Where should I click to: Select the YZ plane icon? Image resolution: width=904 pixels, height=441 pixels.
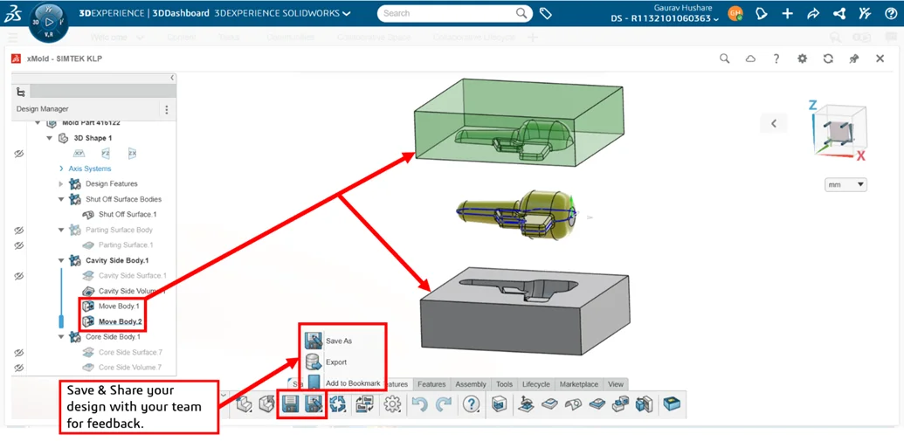[x=106, y=154]
